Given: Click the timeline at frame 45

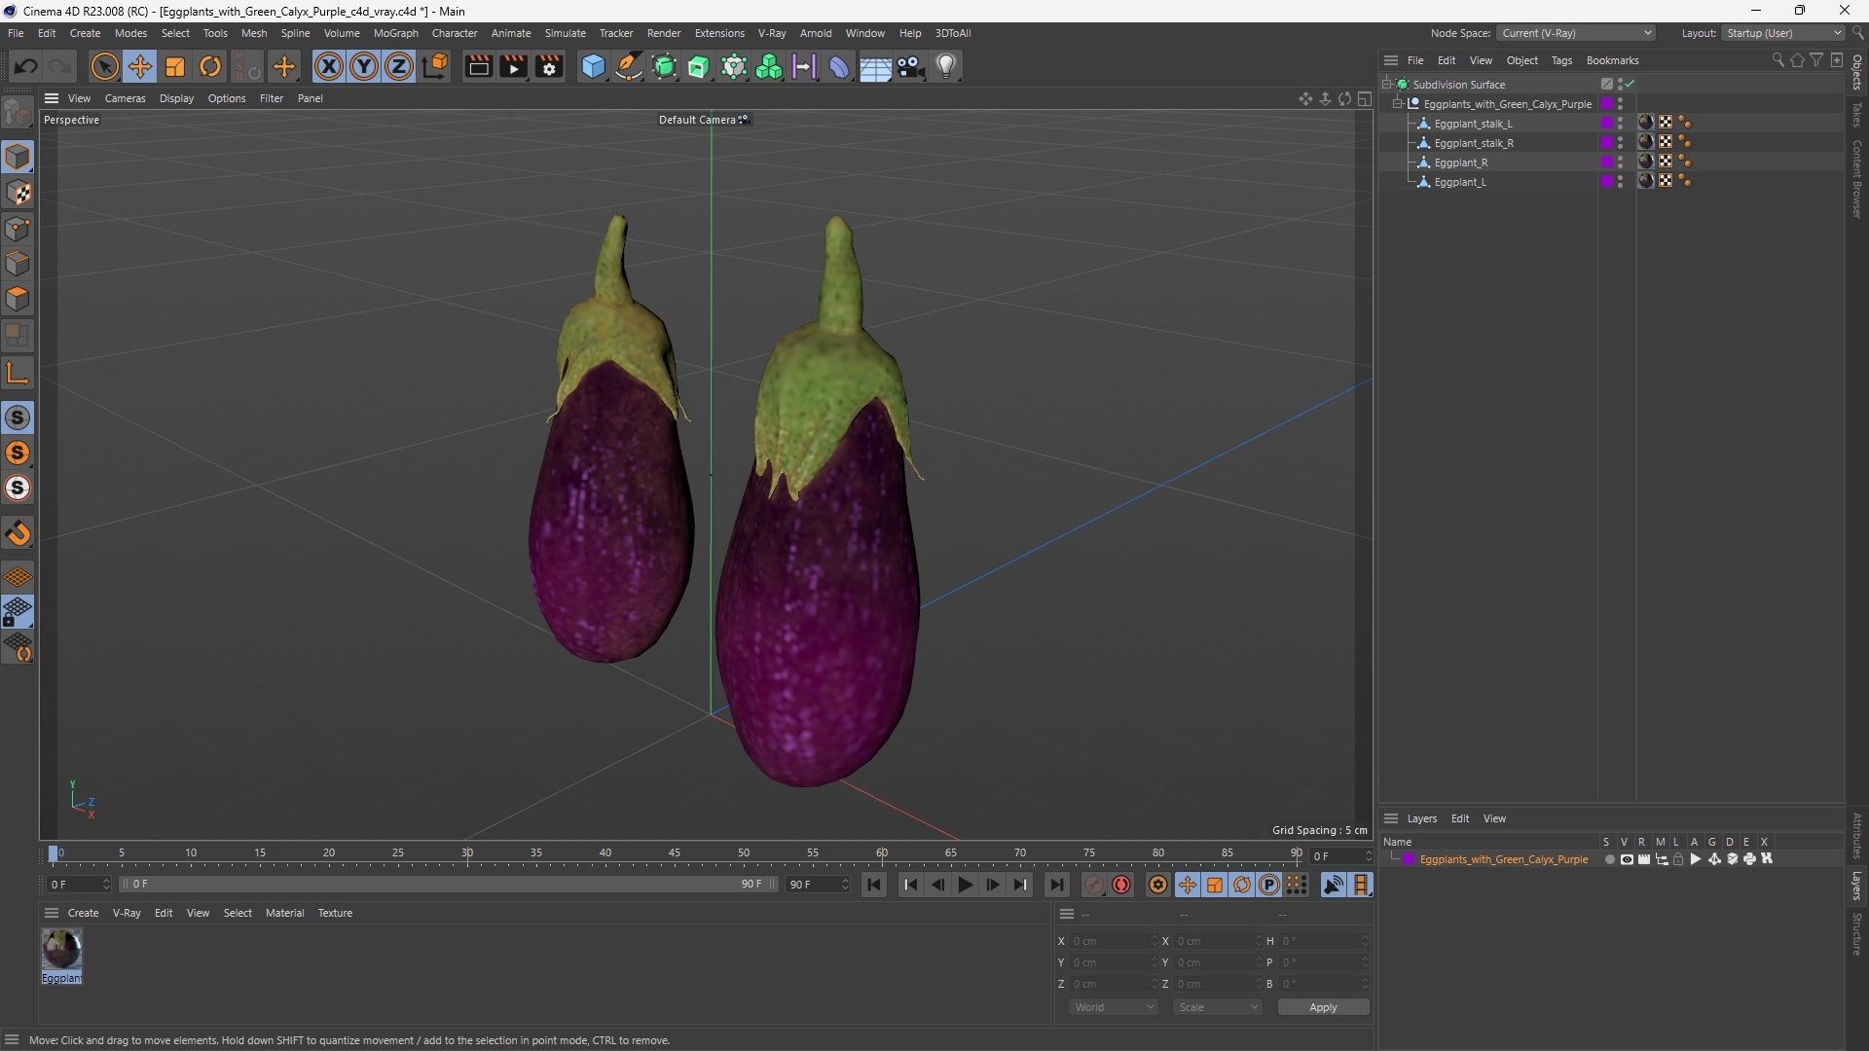Looking at the screenshot, I should (x=675, y=853).
